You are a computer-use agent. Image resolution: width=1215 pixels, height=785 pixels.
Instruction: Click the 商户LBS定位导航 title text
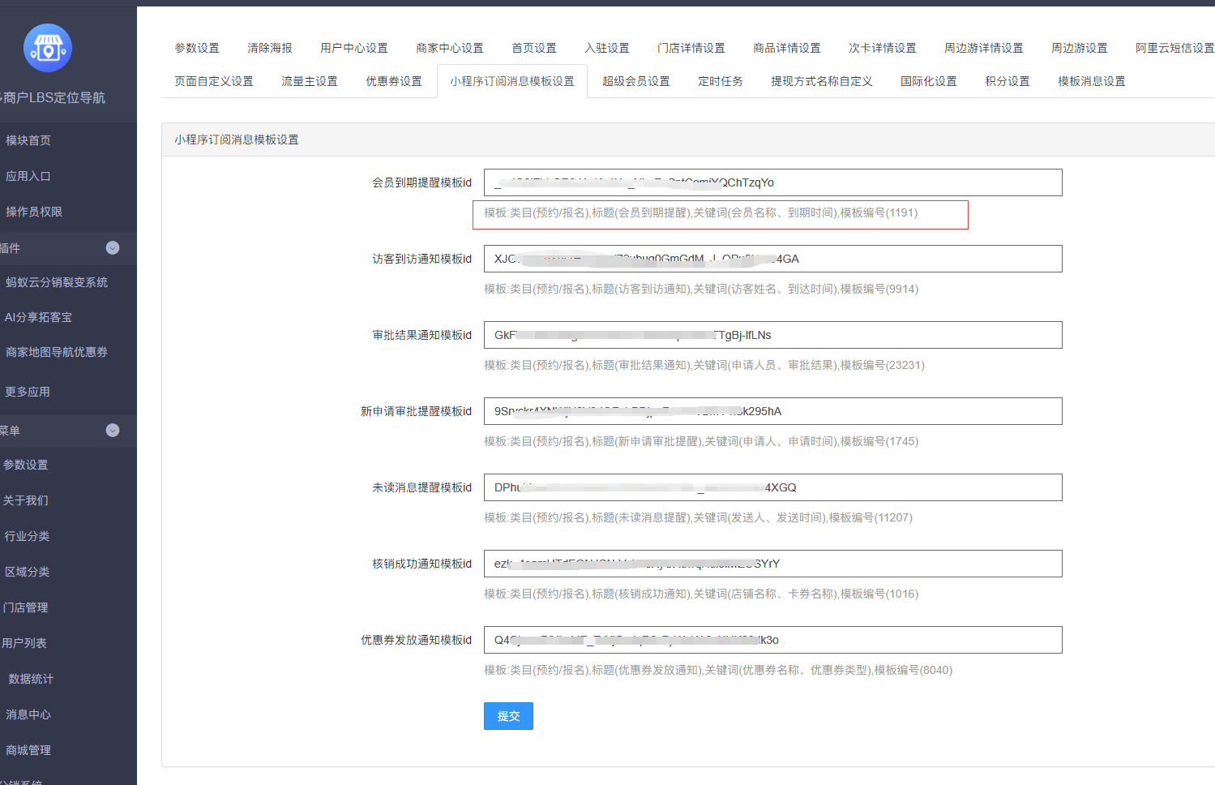(53, 97)
